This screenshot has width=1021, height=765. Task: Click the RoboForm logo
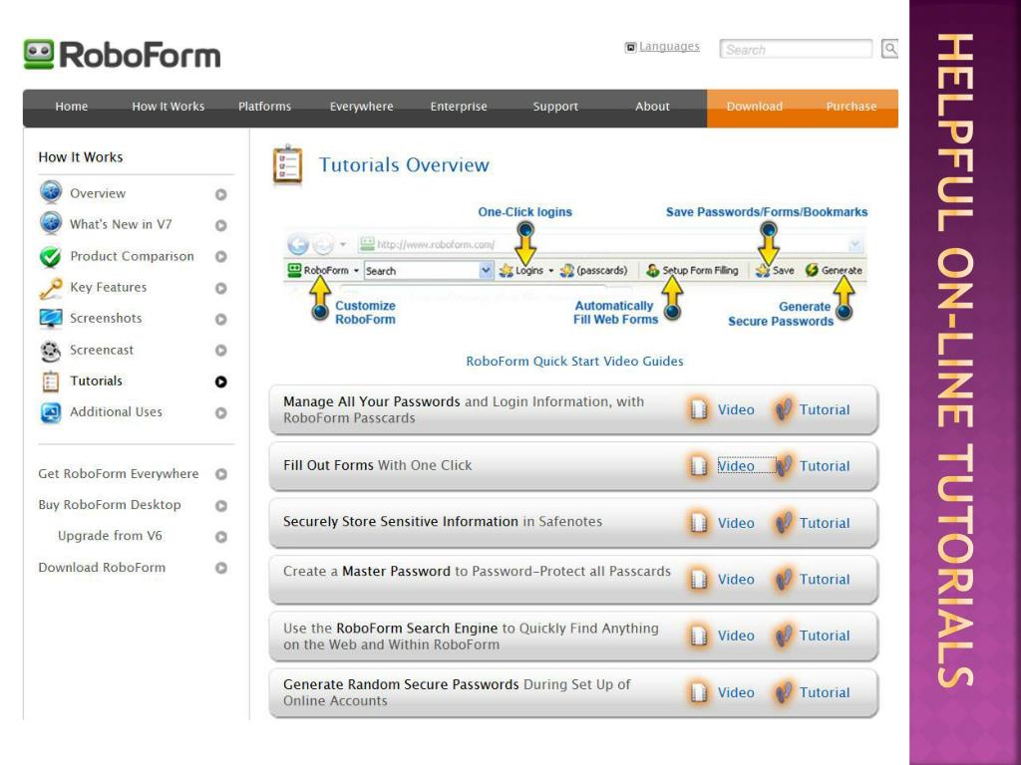[122, 55]
